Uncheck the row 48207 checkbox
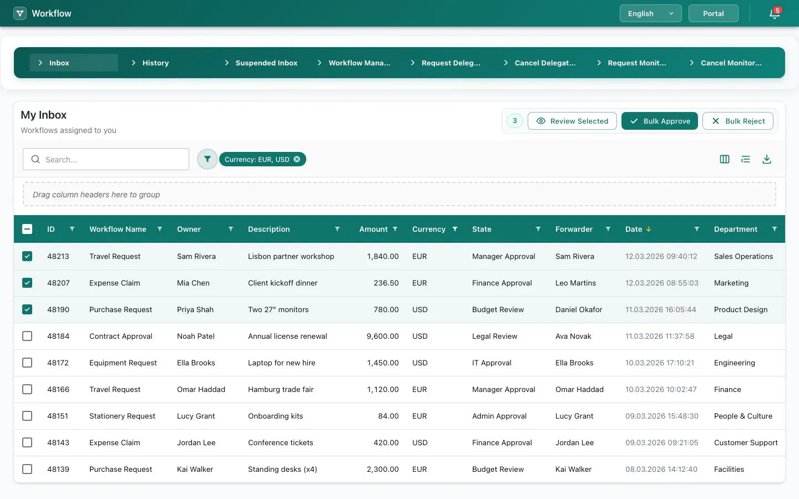Viewport: 799px width, 499px height. (27, 283)
